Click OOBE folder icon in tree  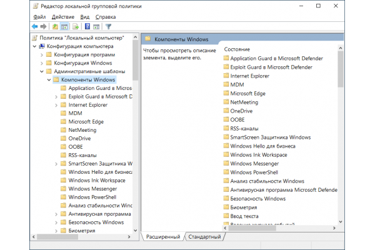click(x=63, y=147)
